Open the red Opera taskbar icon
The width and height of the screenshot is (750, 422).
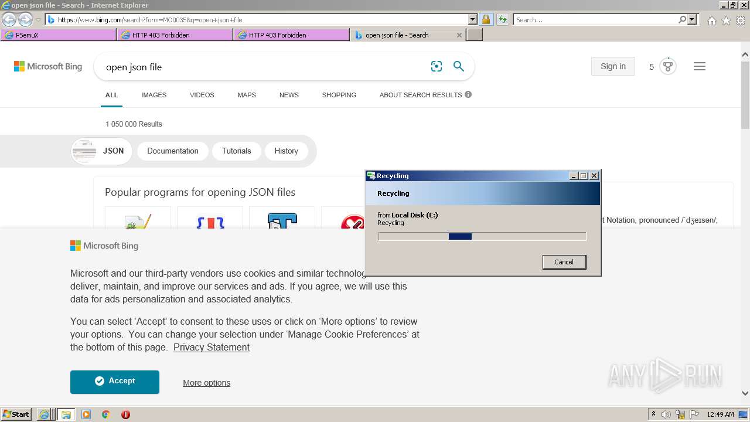pyautogui.click(x=125, y=414)
